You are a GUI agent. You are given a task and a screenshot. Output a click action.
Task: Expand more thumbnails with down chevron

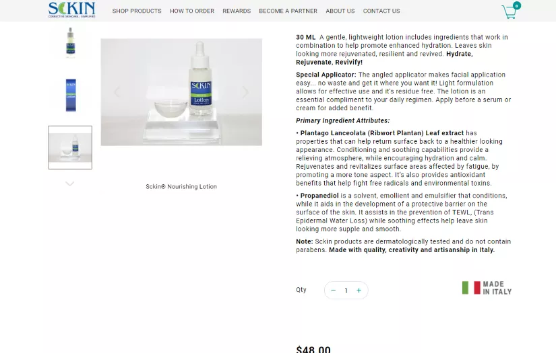coord(70,184)
